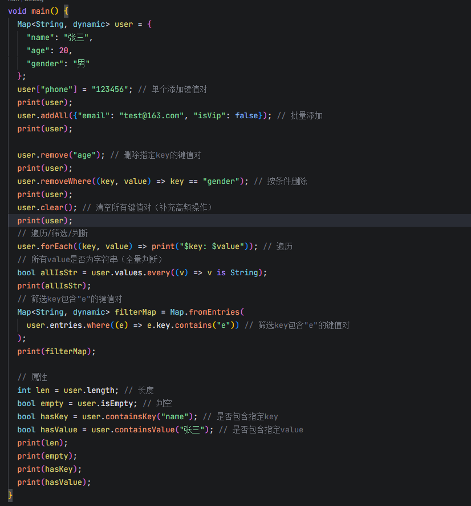
Task: Click the length property in user.length
Action: click(x=100, y=391)
